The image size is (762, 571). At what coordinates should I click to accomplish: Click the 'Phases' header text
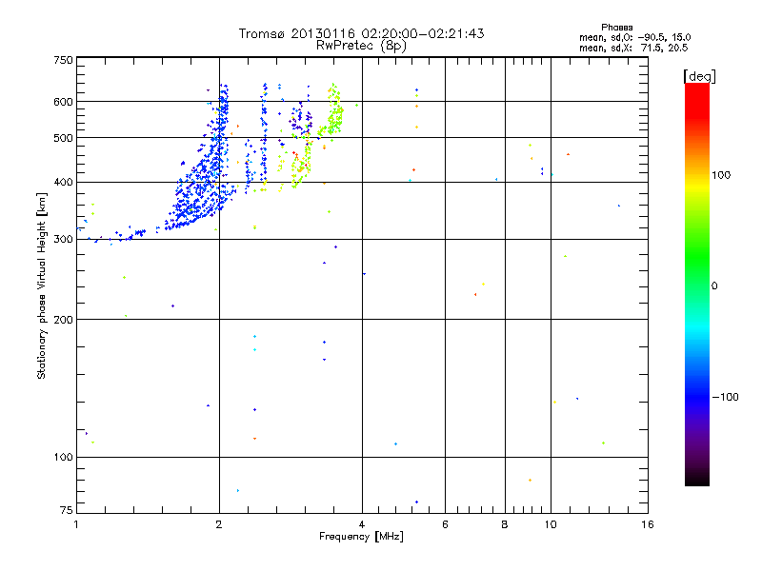coord(616,28)
